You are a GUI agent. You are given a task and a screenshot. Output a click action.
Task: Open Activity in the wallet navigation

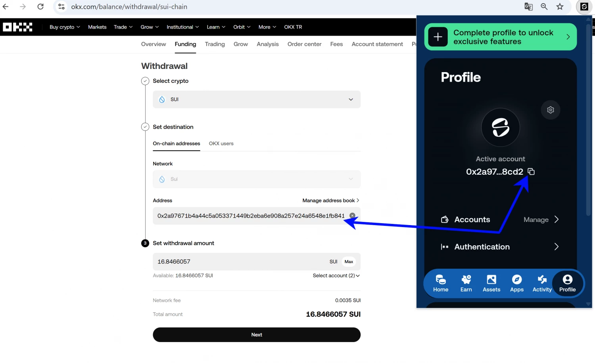pyautogui.click(x=542, y=283)
